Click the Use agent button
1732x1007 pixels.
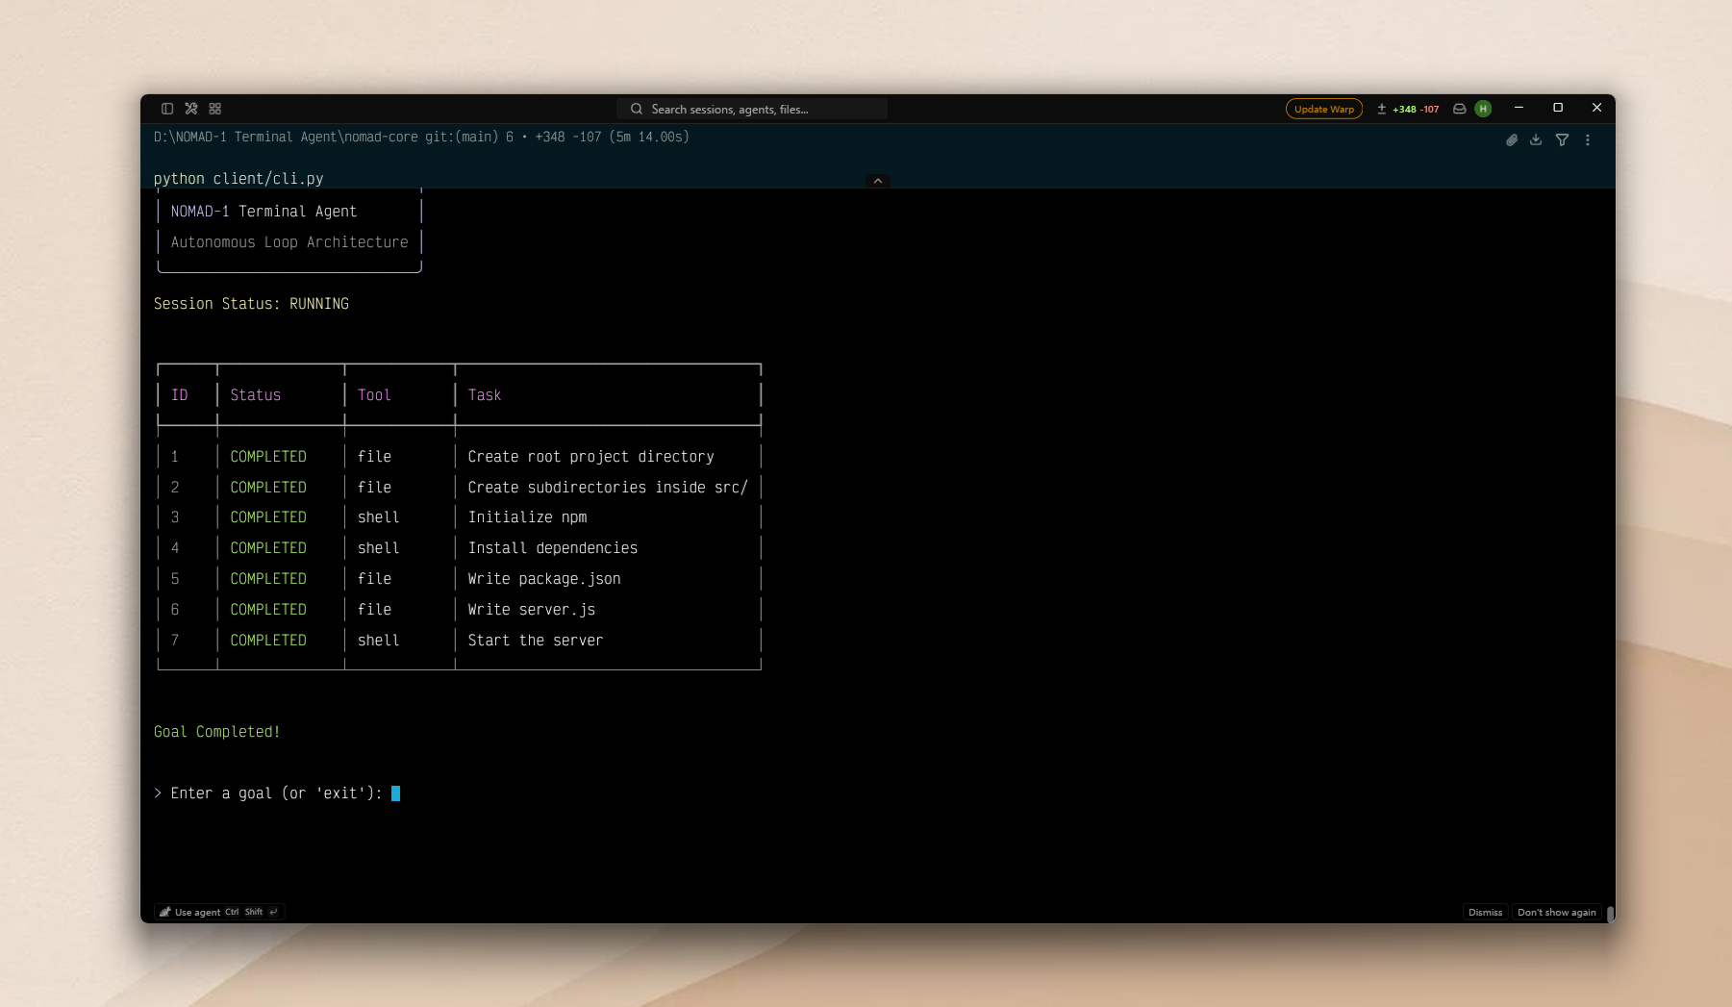pos(219,912)
